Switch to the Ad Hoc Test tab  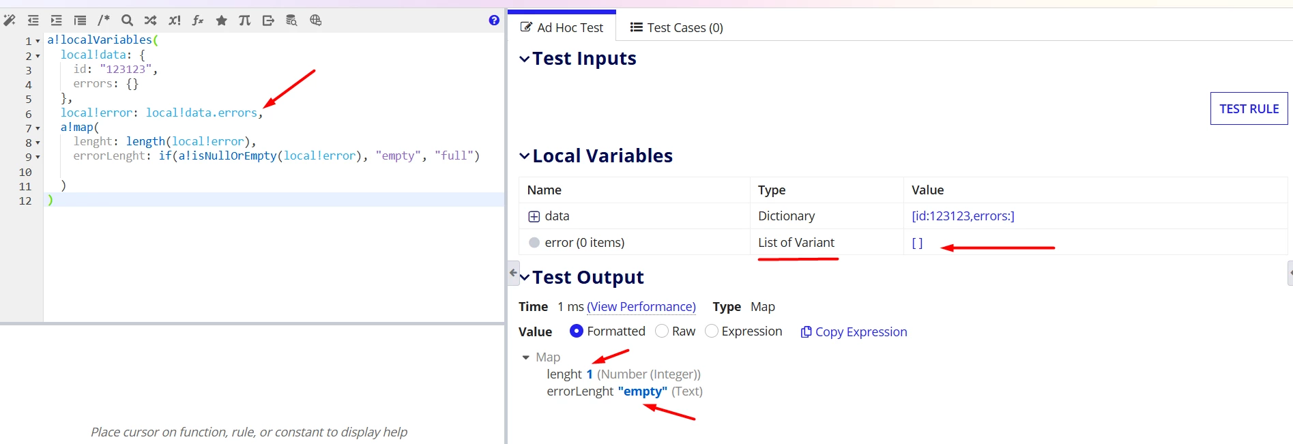click(x=562, y=27)
